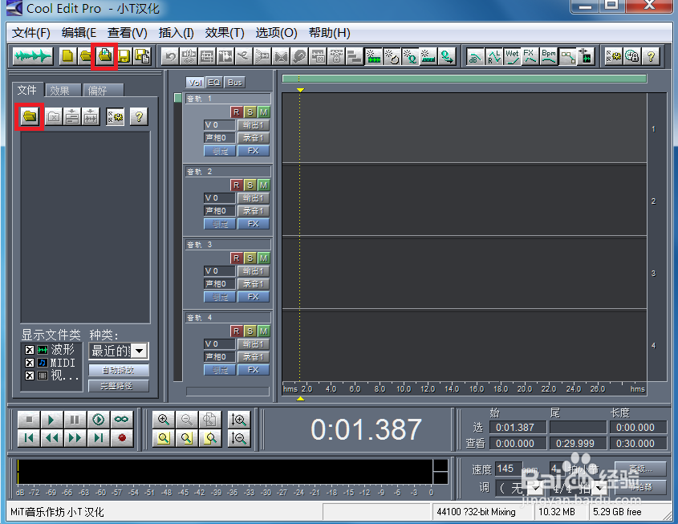The image size is (678, 524).
Task: Open 选项(O) menu
Action: 276,33
